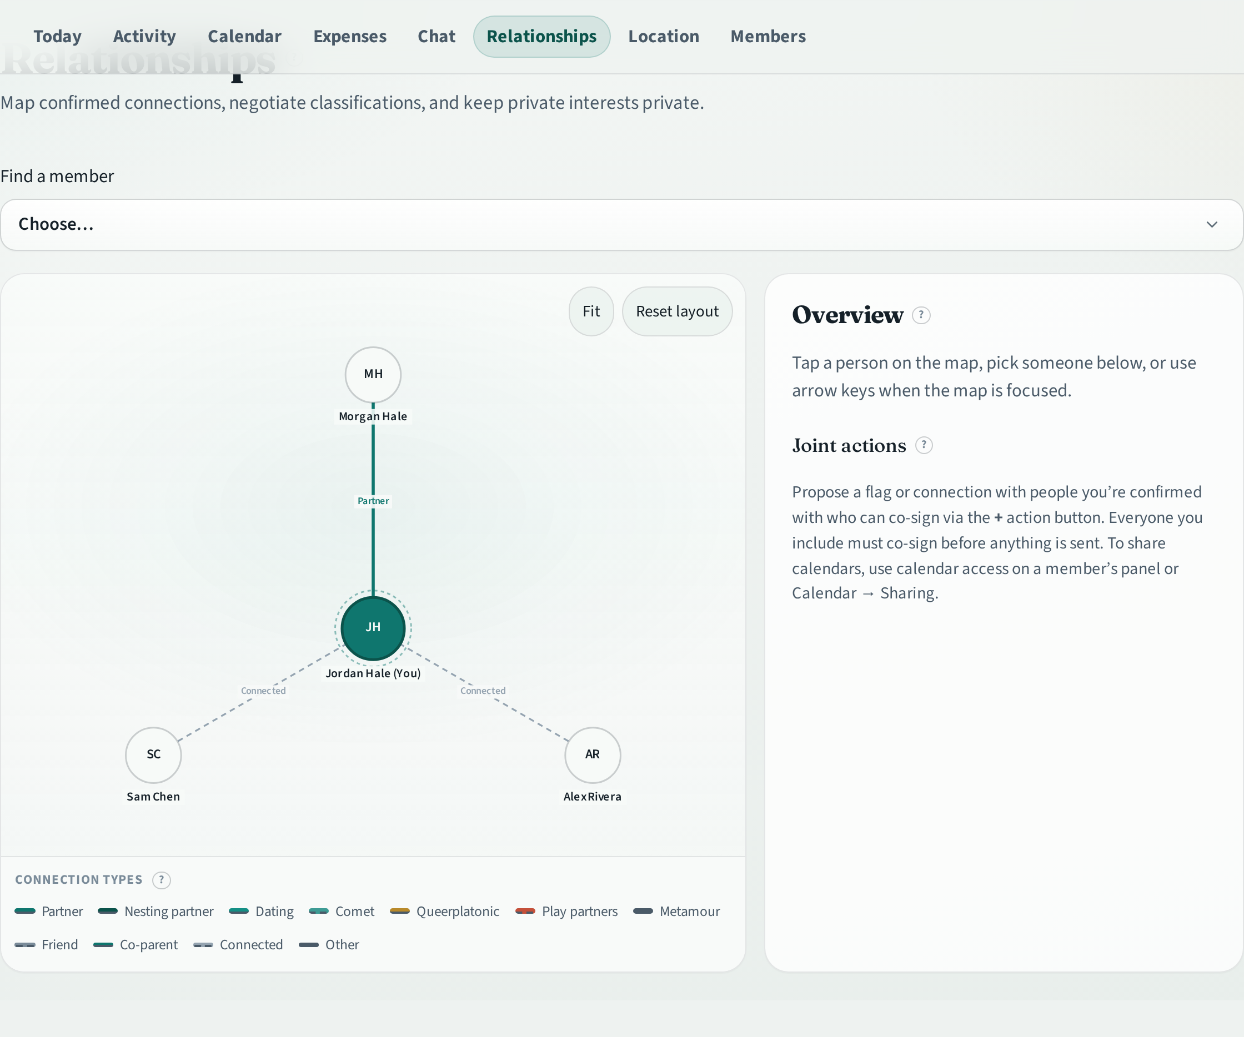Click the Co-parent legend swatch
The width and height of the screenshot is (1244, 1037).
point(103,945)
